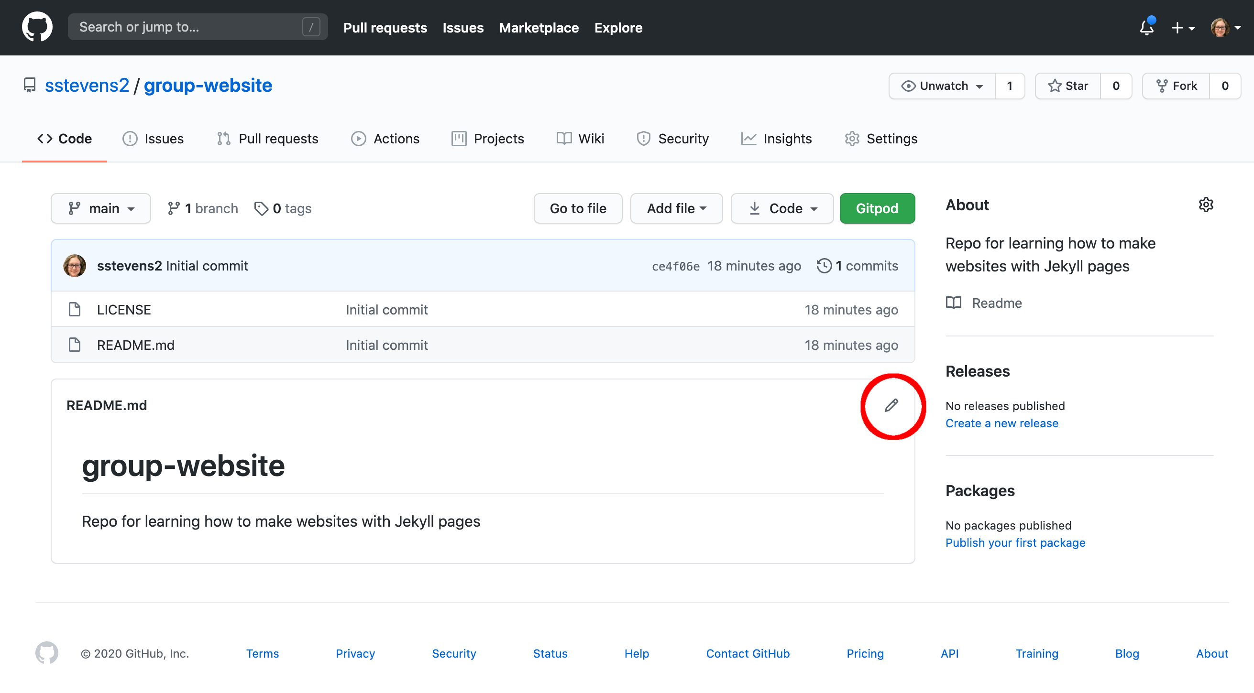Edit the README with the pencil icon
Viewport: 1254px width, 693px height.
tap(892, 406)
